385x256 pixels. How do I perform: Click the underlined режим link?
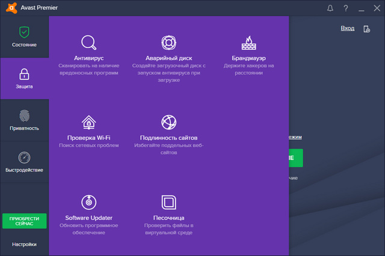[x=295, y=137]
